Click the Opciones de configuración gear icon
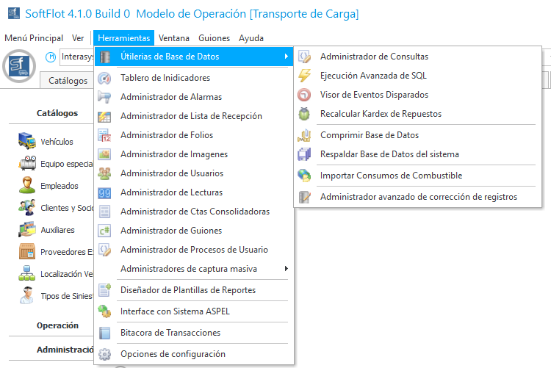The height and width of the screenshot is (368, 551). (105, 354)
